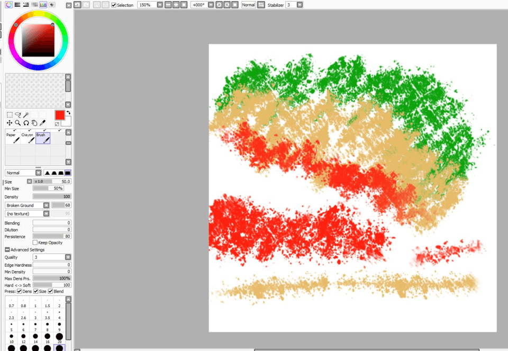Image resolution: width=508 pixels, height=351 pixels.
Task: Click the brush Size value slider
Action: (52, 182)
